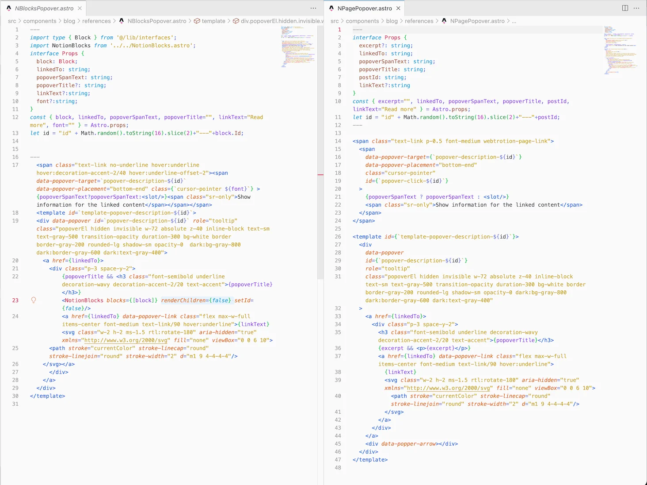Viewport: 647px width, 485px height.
Task: Close the NPagePopover.astro tab
Action: [x=398, y=8]
